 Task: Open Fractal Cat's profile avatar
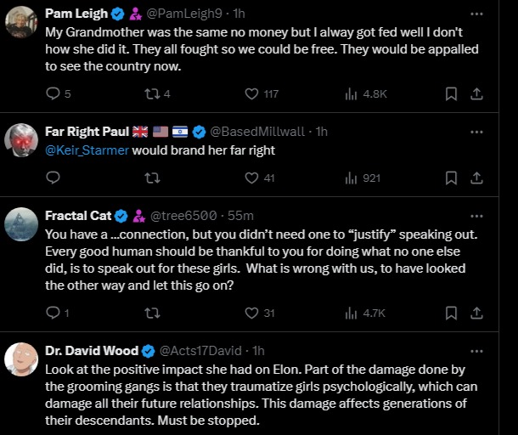[20, 225]
